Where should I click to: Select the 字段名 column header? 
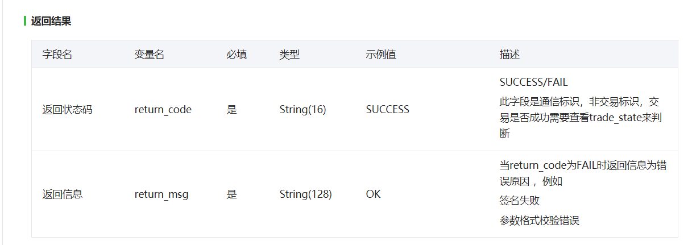(57, 55)
